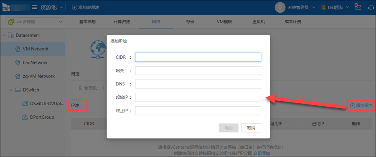Image resolution: width=376 pixels, height=157 pixels.
Task: Open the hamburger menu icon
Action: 35,7
